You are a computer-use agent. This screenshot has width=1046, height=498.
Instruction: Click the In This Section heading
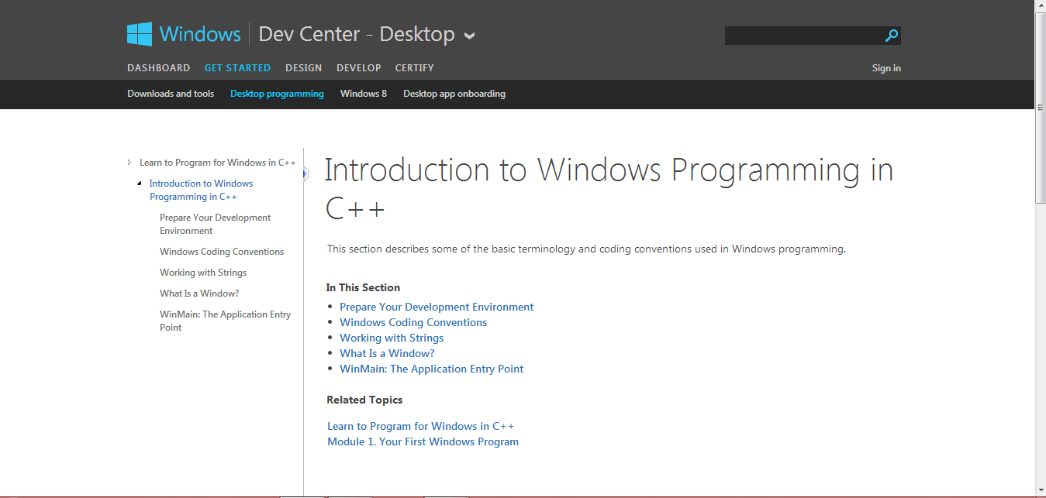coord(363,287)
